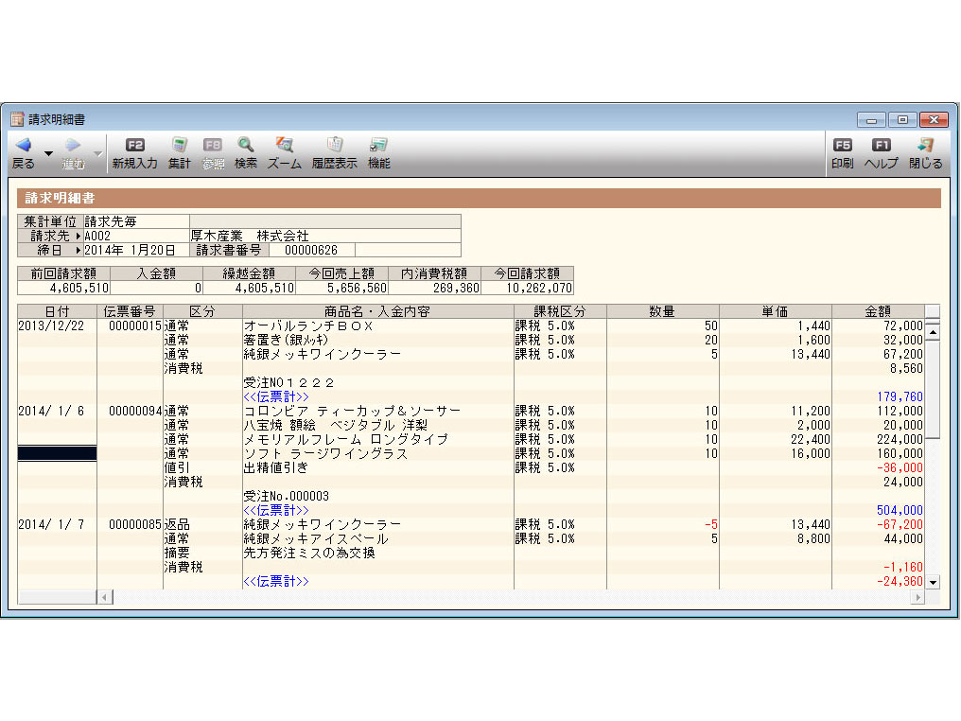
Task: Click the 検索 magnifier icon
Action: click(245, 146)
